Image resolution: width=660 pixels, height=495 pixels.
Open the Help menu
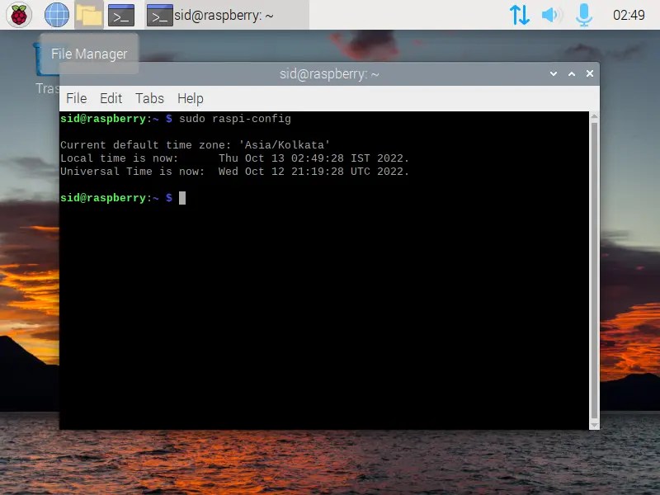pos(190,98)
